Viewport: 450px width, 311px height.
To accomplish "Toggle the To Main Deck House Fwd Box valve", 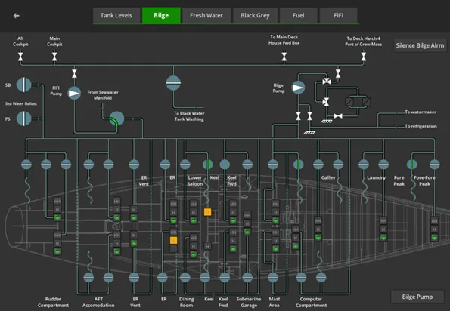I will point(284,56).
